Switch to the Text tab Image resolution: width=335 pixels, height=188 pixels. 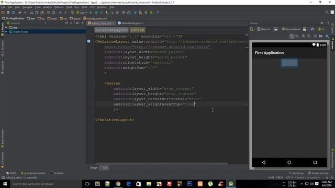tap(105, 168)
